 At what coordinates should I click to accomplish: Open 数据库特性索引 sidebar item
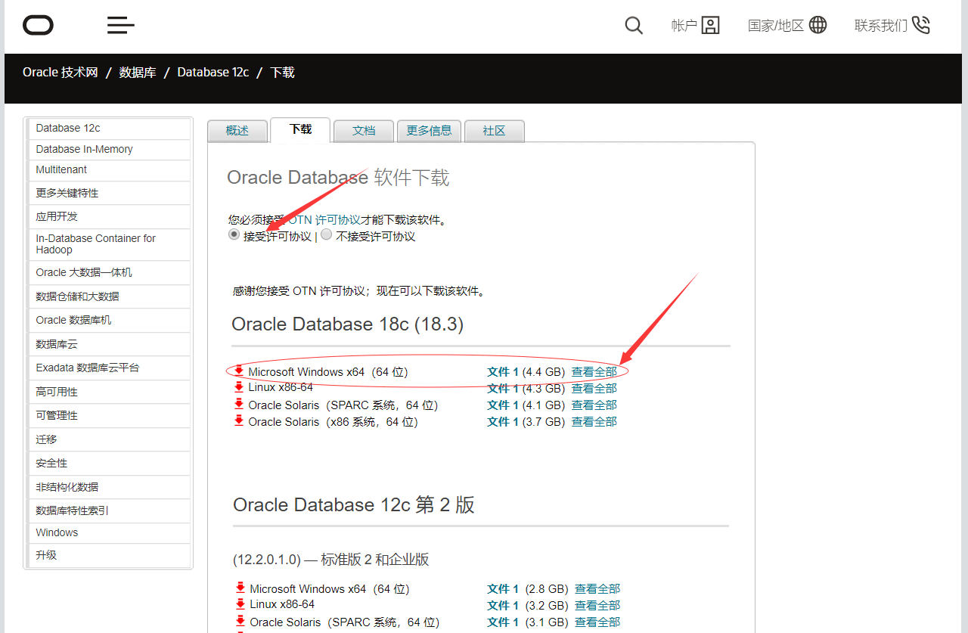point(109,510)
